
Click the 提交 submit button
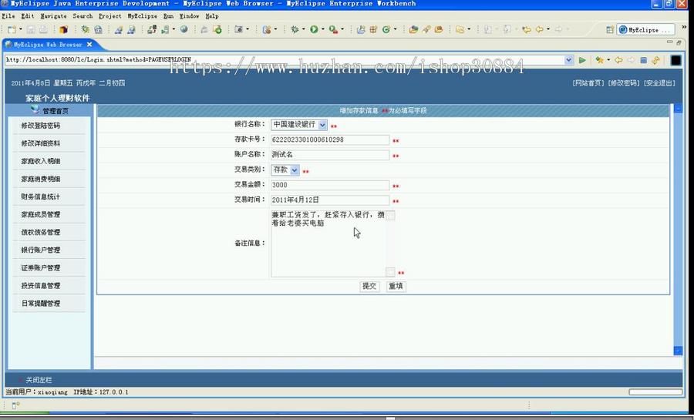pos(369,287)
